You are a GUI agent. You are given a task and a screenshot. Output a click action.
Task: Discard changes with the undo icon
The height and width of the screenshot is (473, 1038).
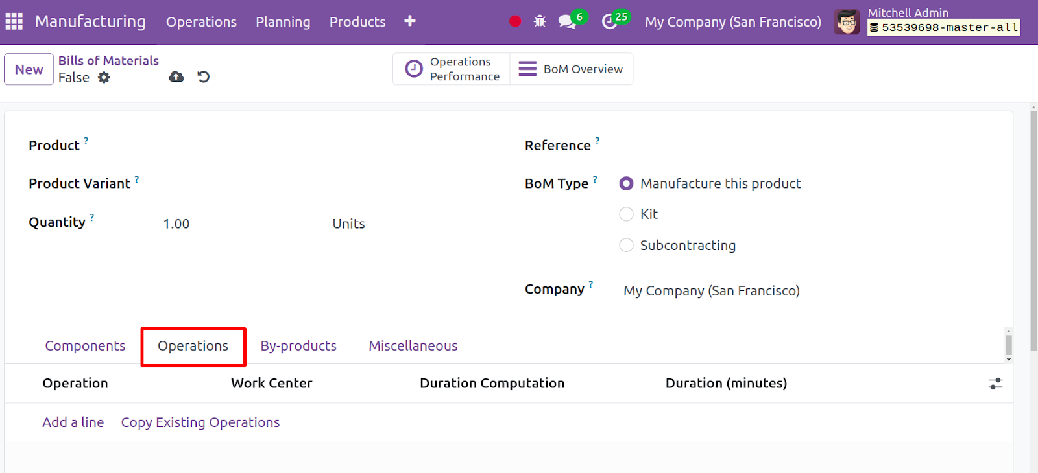(204, 77)
